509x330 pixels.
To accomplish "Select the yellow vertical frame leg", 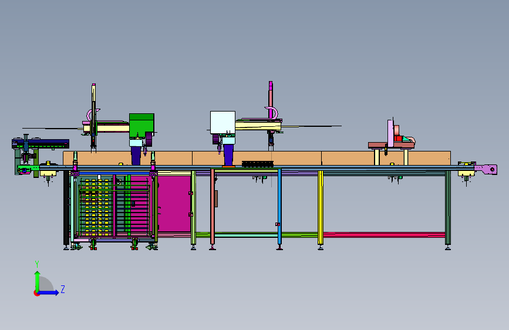I will point(321,207).
